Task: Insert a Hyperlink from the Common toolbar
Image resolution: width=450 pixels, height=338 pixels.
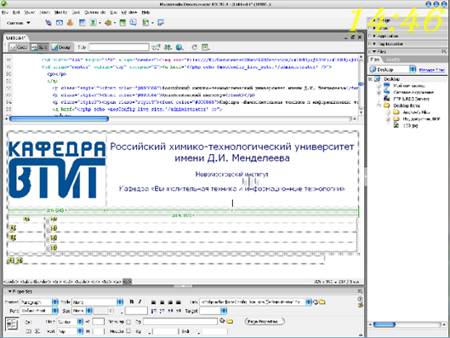Action: 48,23
